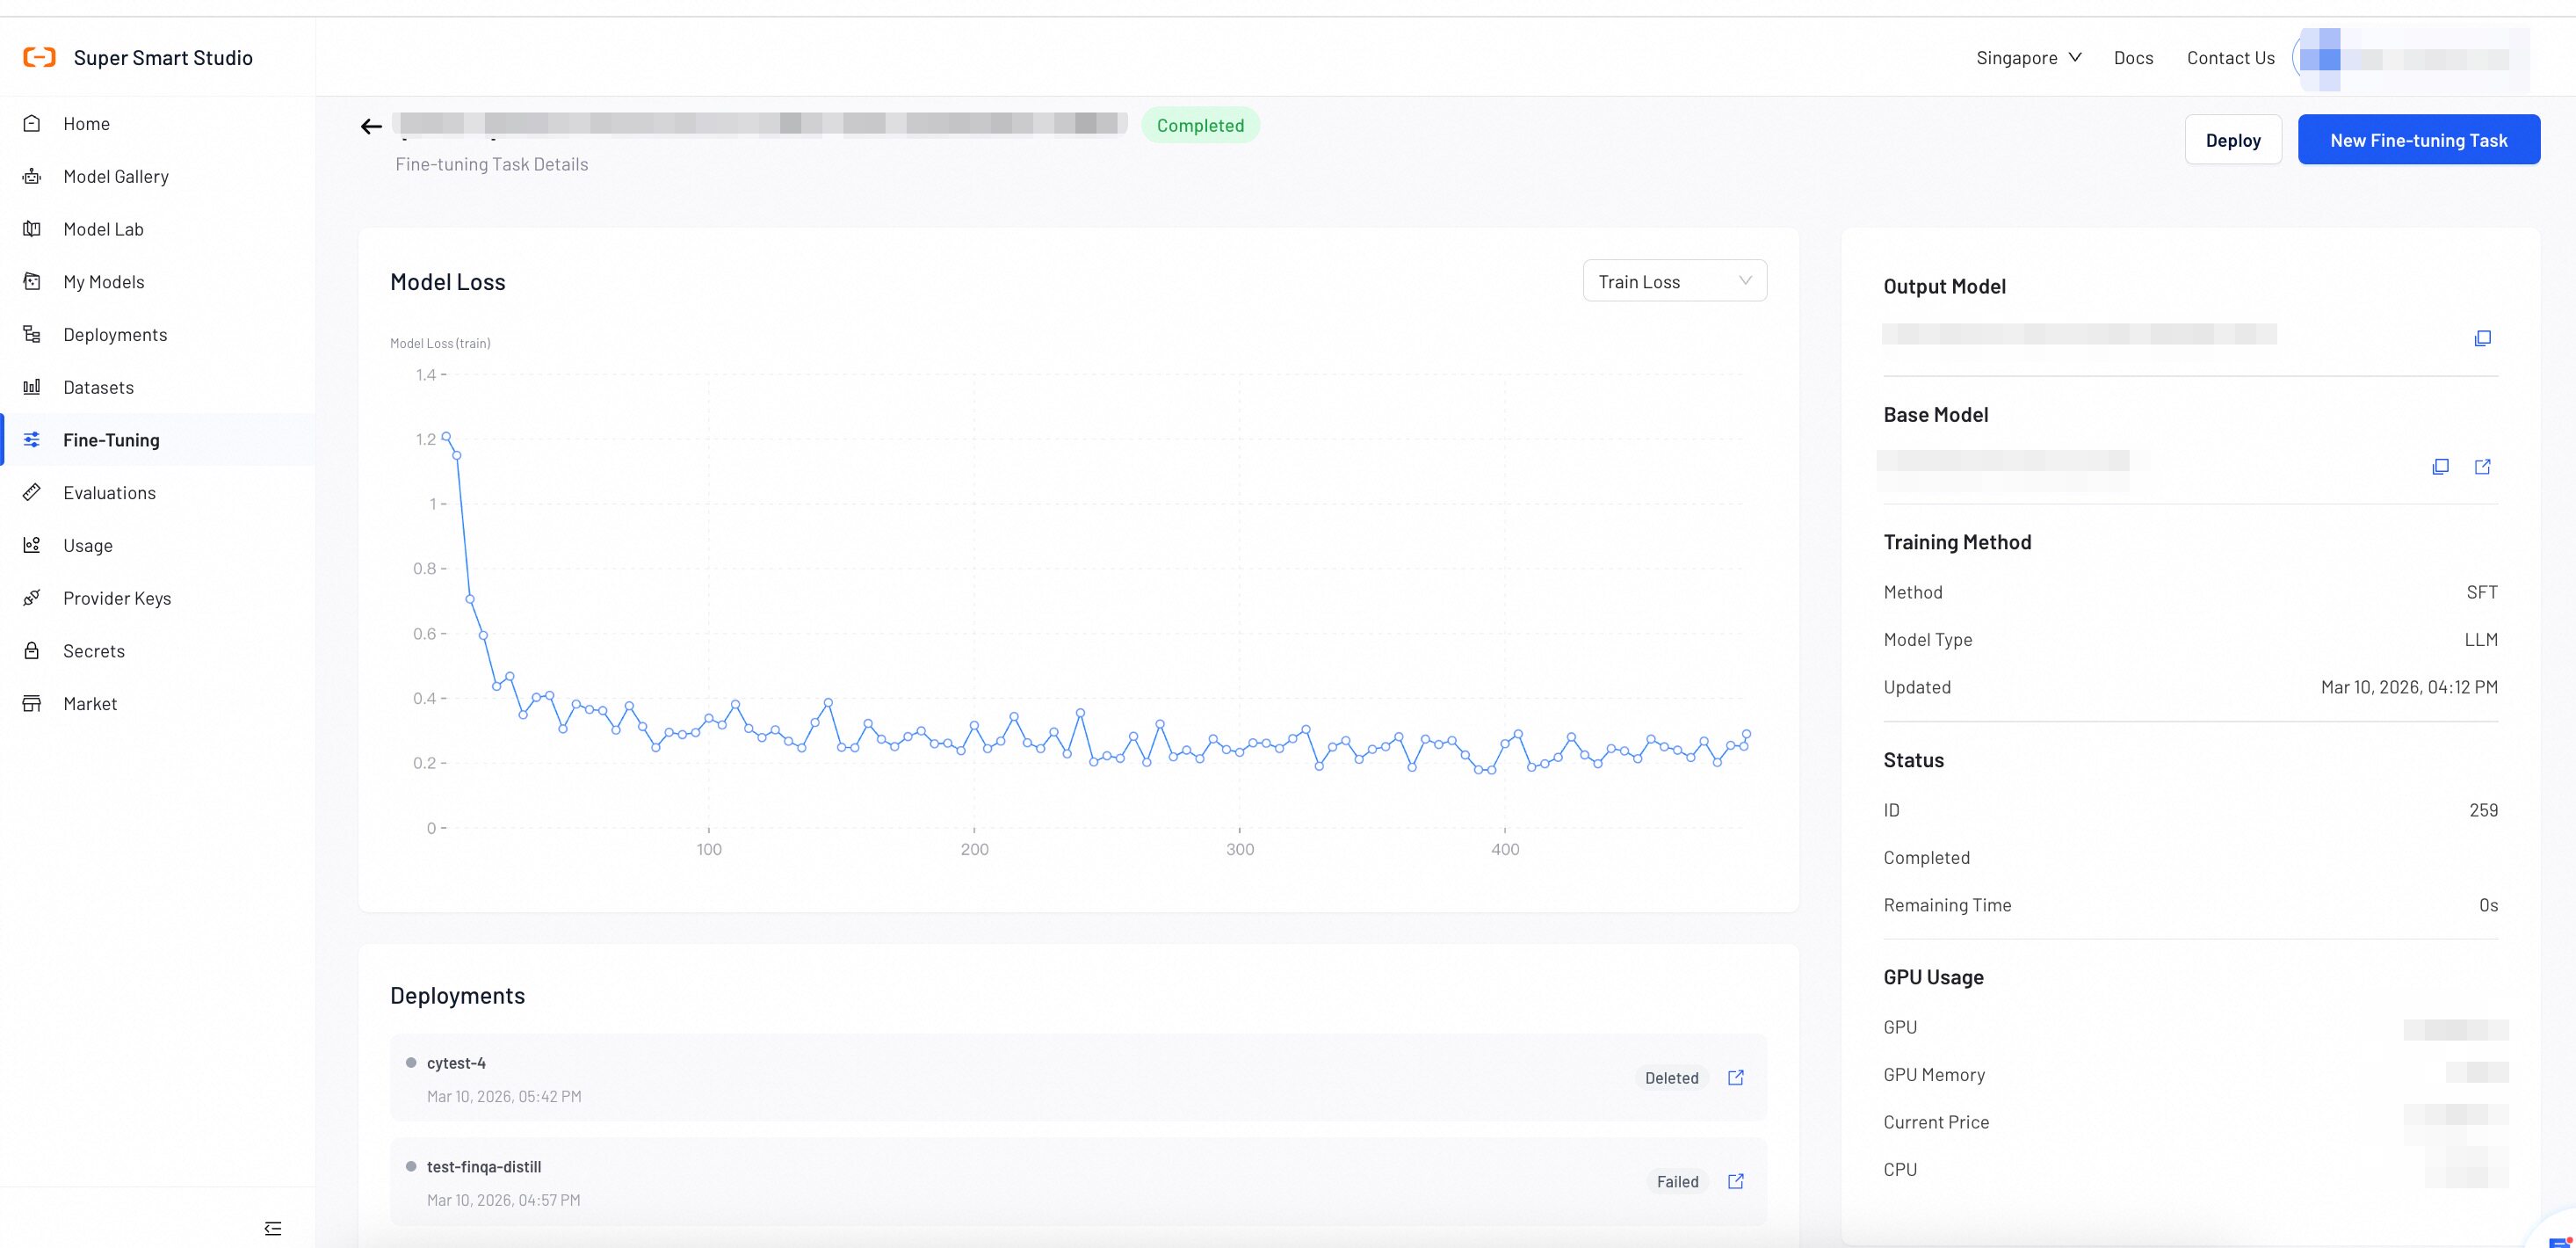Click the Fine-tuning Task Details subtitle

491,164
